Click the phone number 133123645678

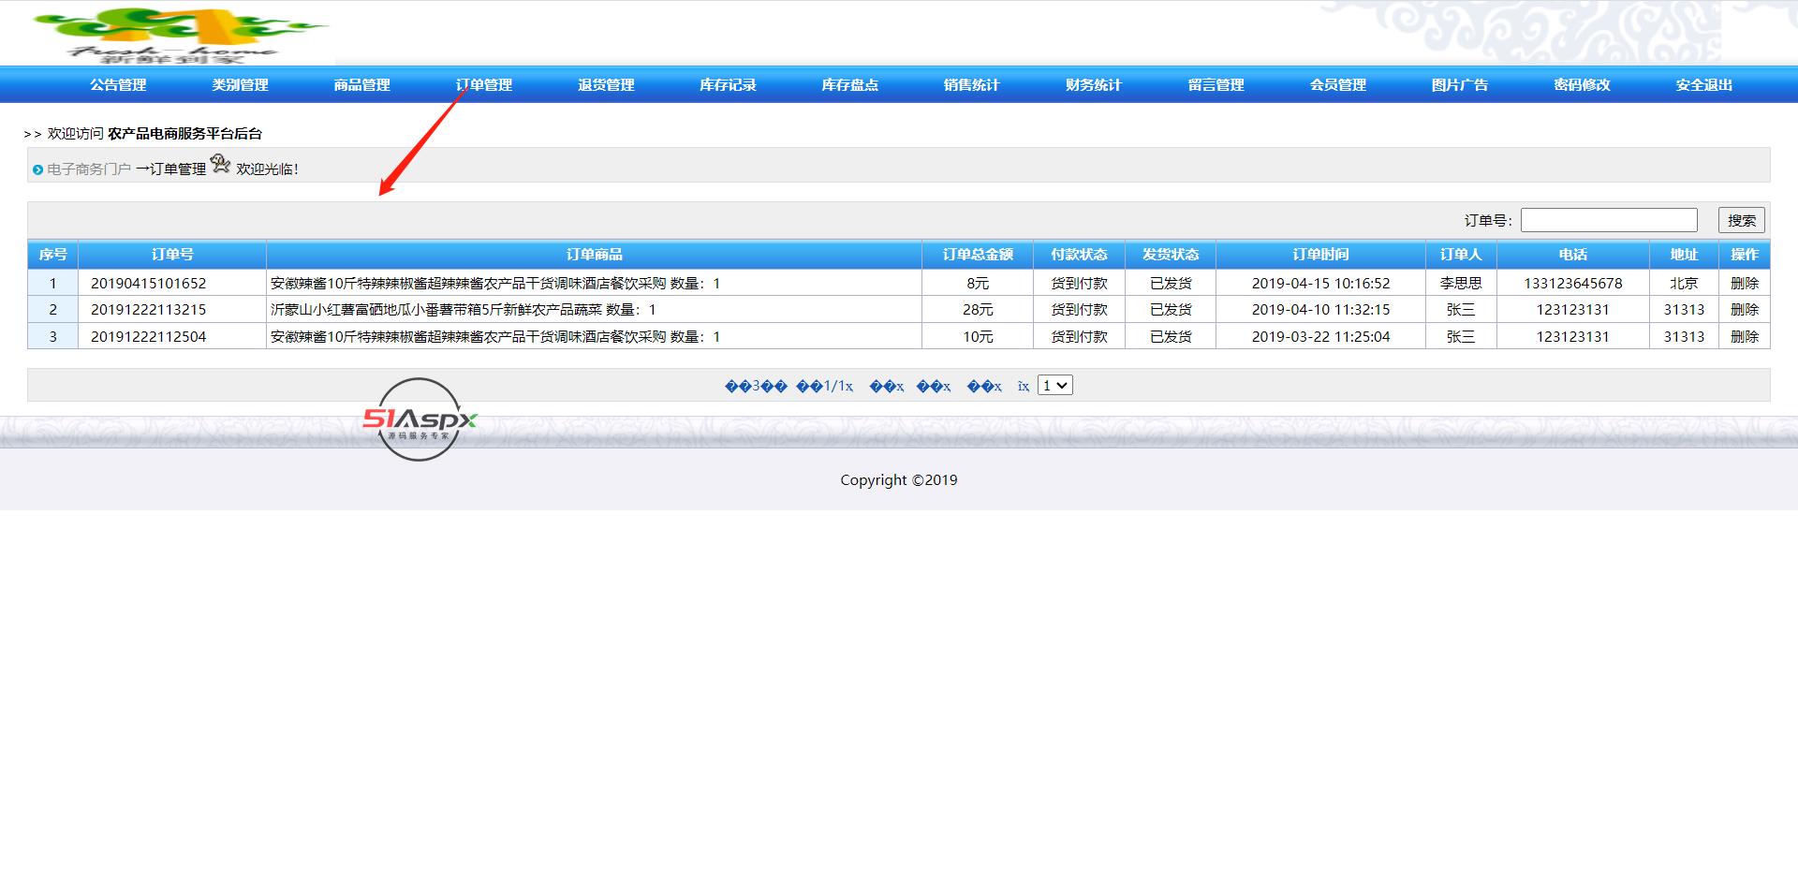[1573, 283]
